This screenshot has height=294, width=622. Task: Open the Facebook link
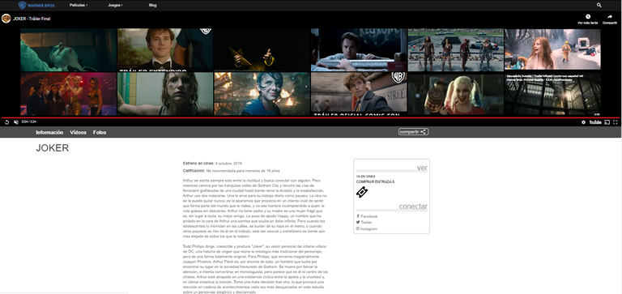pos(368,216)
